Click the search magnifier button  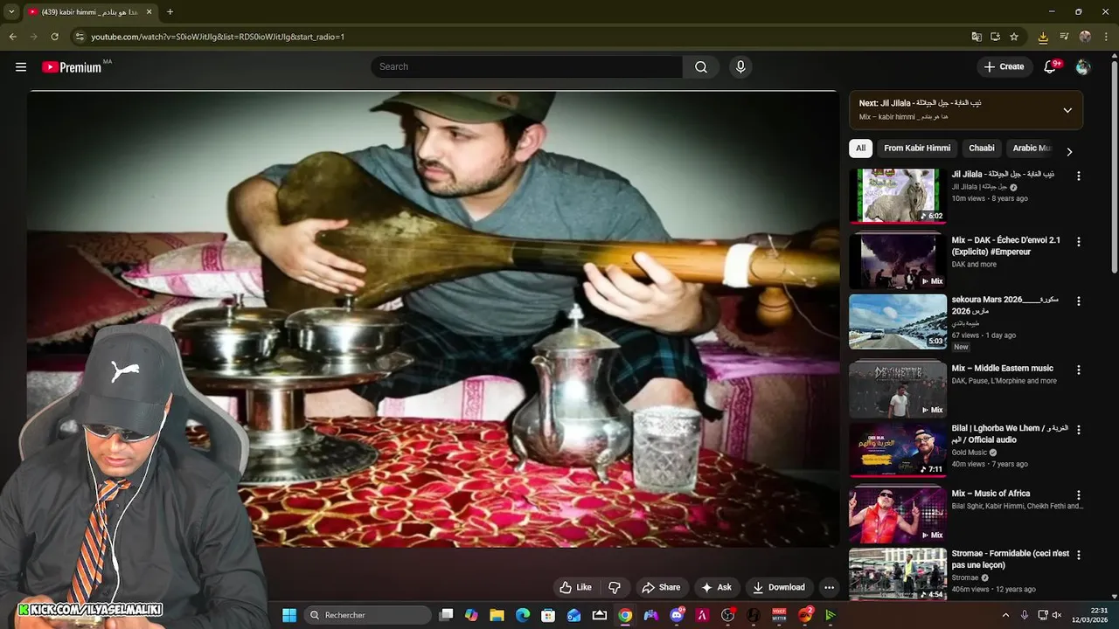tap(701, 67)
